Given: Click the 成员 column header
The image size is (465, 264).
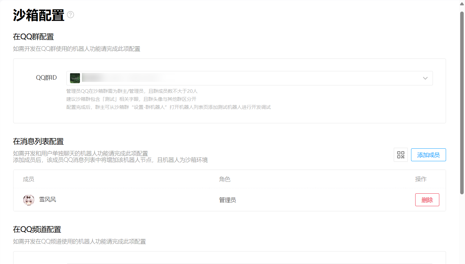Looking at the screenshot, I should point(29,179).
